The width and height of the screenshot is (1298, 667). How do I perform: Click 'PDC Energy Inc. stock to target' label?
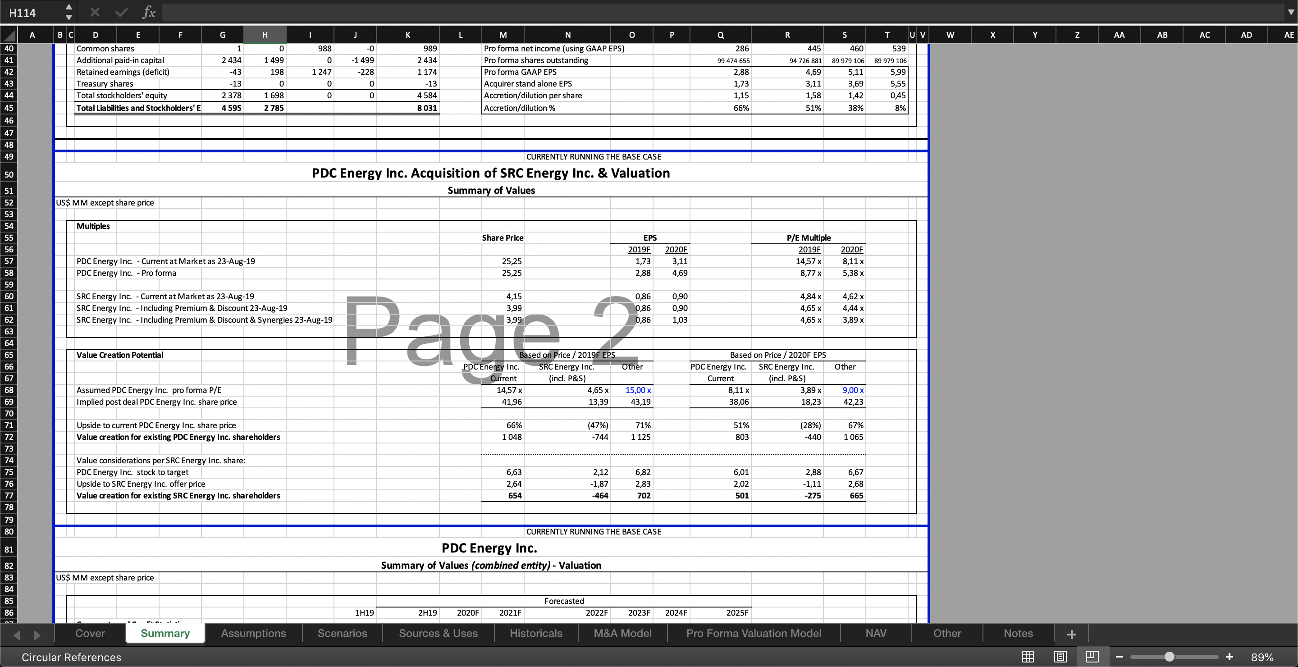click(132, 472)
